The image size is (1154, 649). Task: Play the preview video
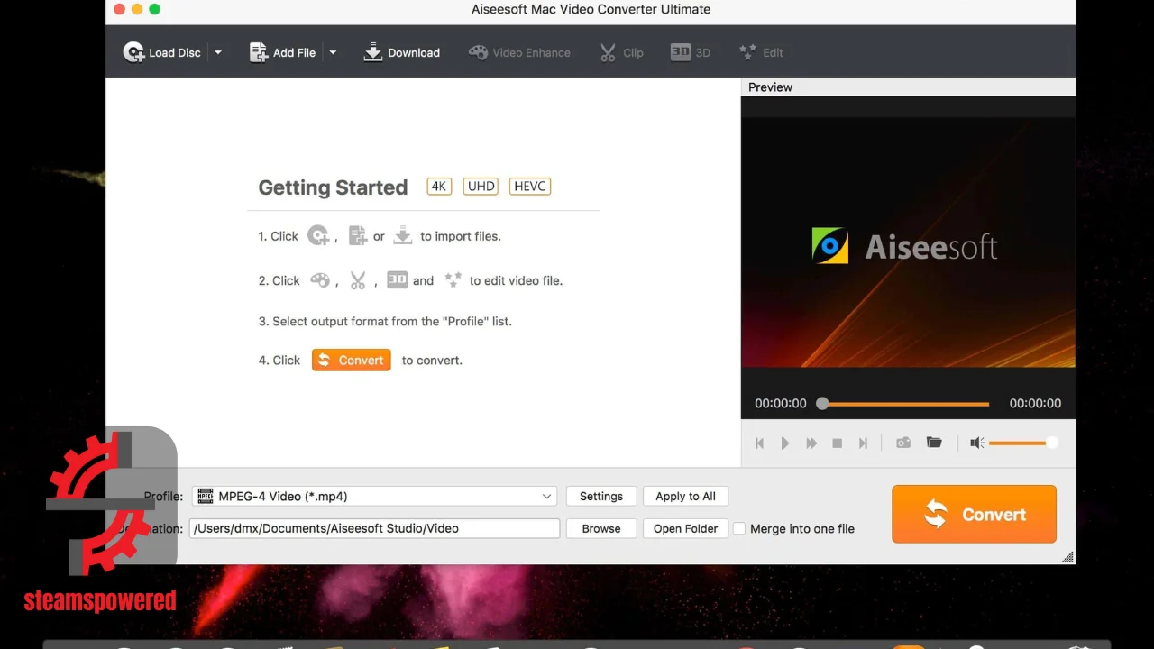point(785,443)
